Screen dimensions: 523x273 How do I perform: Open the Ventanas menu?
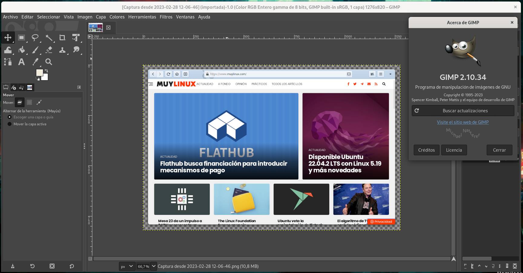(x=185, y=17)
